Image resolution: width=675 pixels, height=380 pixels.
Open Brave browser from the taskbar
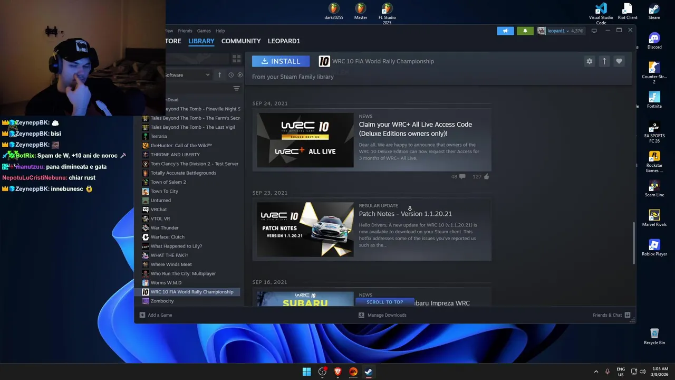point(338,372)
